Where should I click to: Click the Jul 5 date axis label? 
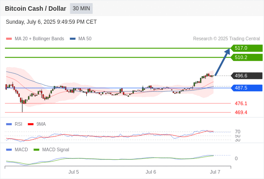pos(73,172)
